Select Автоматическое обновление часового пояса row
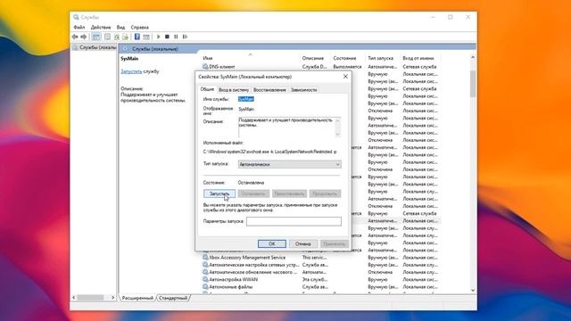The height and width of the screenshot is (321, 571). tap(320, 272)
